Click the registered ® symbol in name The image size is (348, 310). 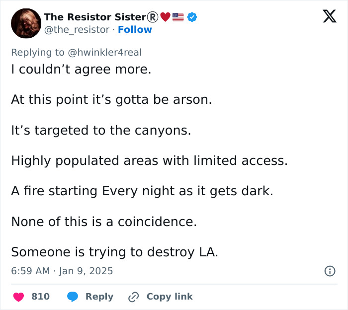click(x=153, y=17)
